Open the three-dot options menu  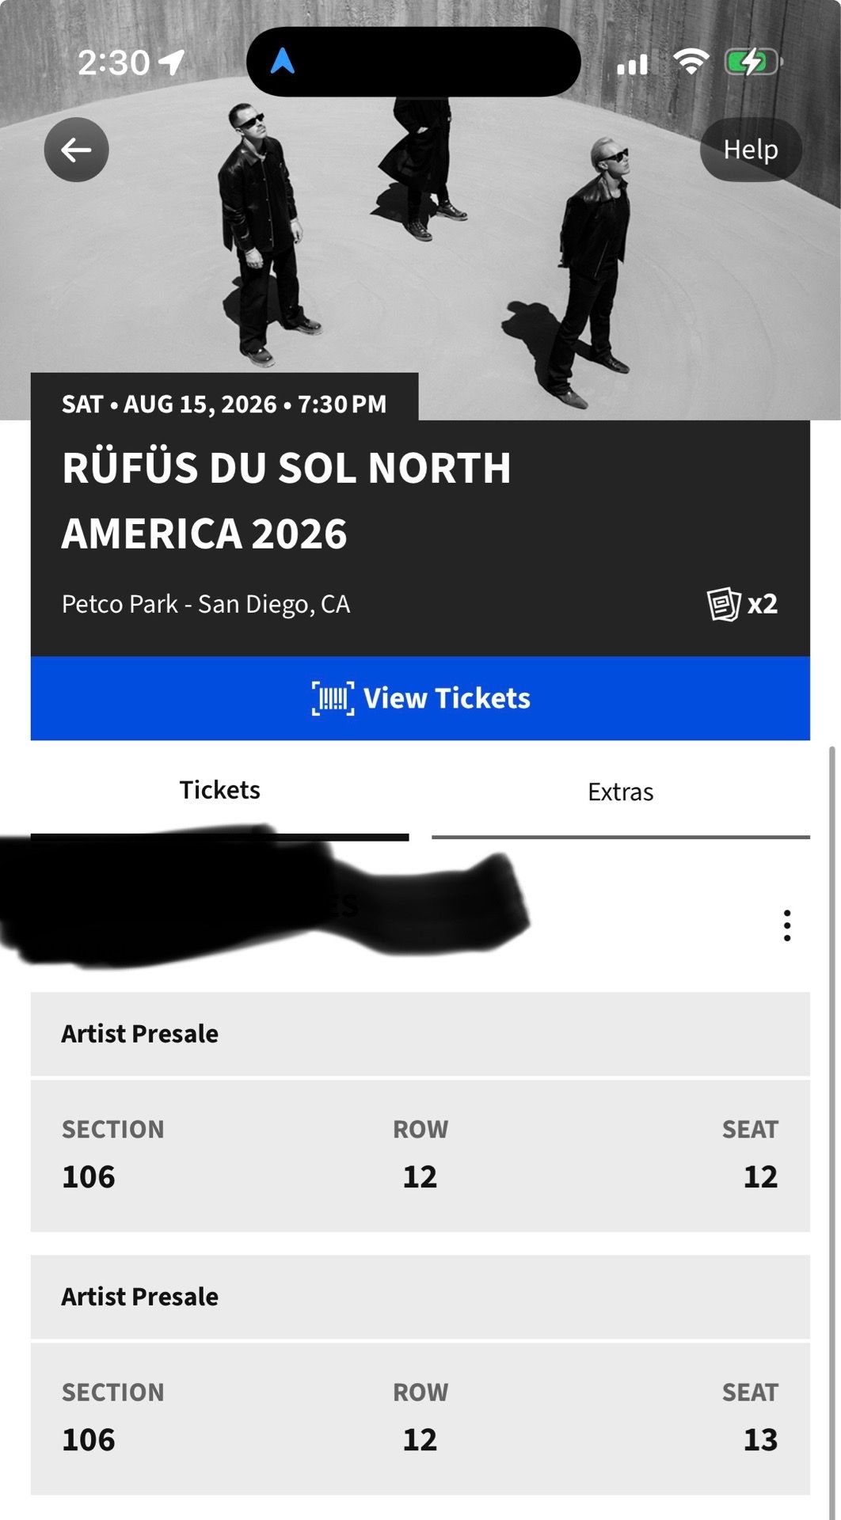pos(786,925)
